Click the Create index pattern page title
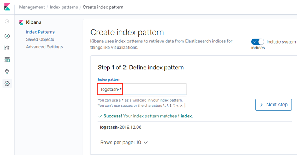This screenshot has height=155, width=297. coord(127,32)
